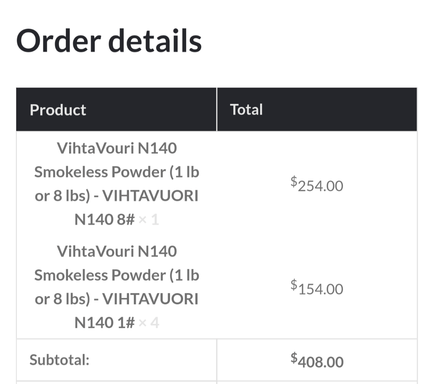This screenshot has width=433, height=384.
Task: Click the Subtotal: label
Action: coord(59,360)
